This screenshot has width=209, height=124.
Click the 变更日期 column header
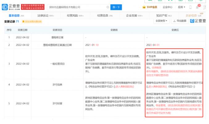[x=23, y=30]
